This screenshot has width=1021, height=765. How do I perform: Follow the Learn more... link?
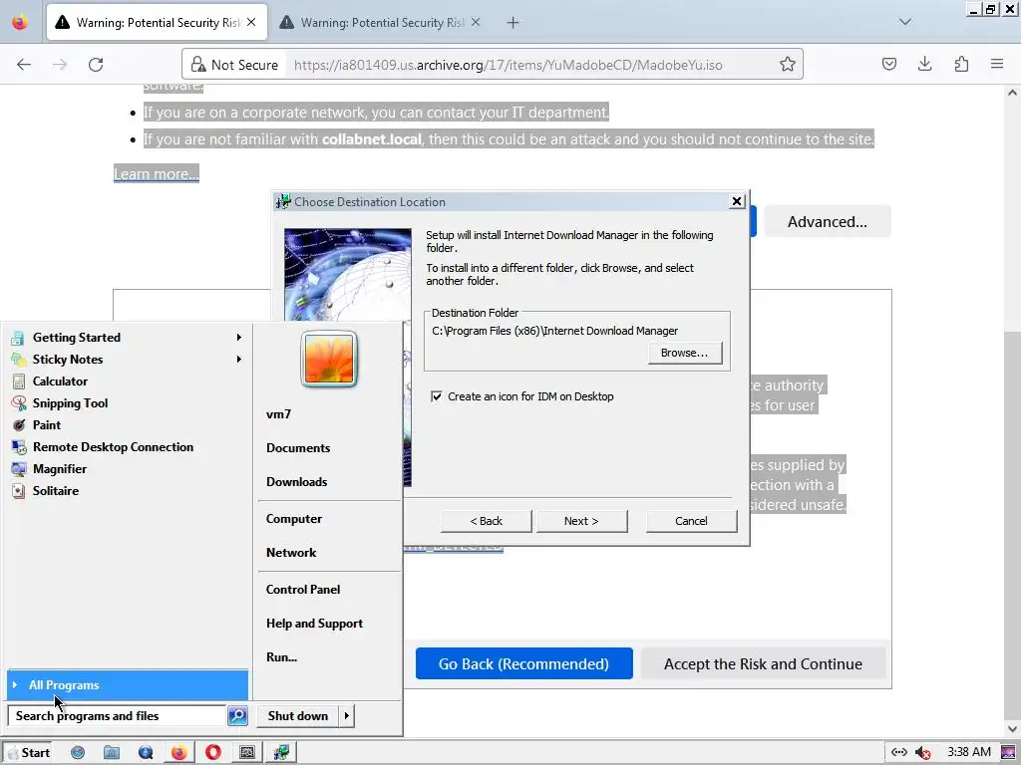157,173
